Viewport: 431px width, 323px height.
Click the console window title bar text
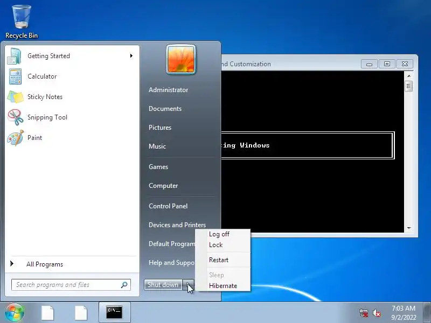(246, 64)
